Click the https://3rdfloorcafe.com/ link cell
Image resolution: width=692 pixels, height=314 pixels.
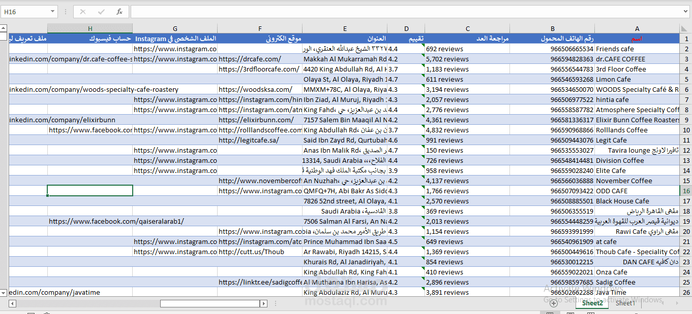point(260,69)
